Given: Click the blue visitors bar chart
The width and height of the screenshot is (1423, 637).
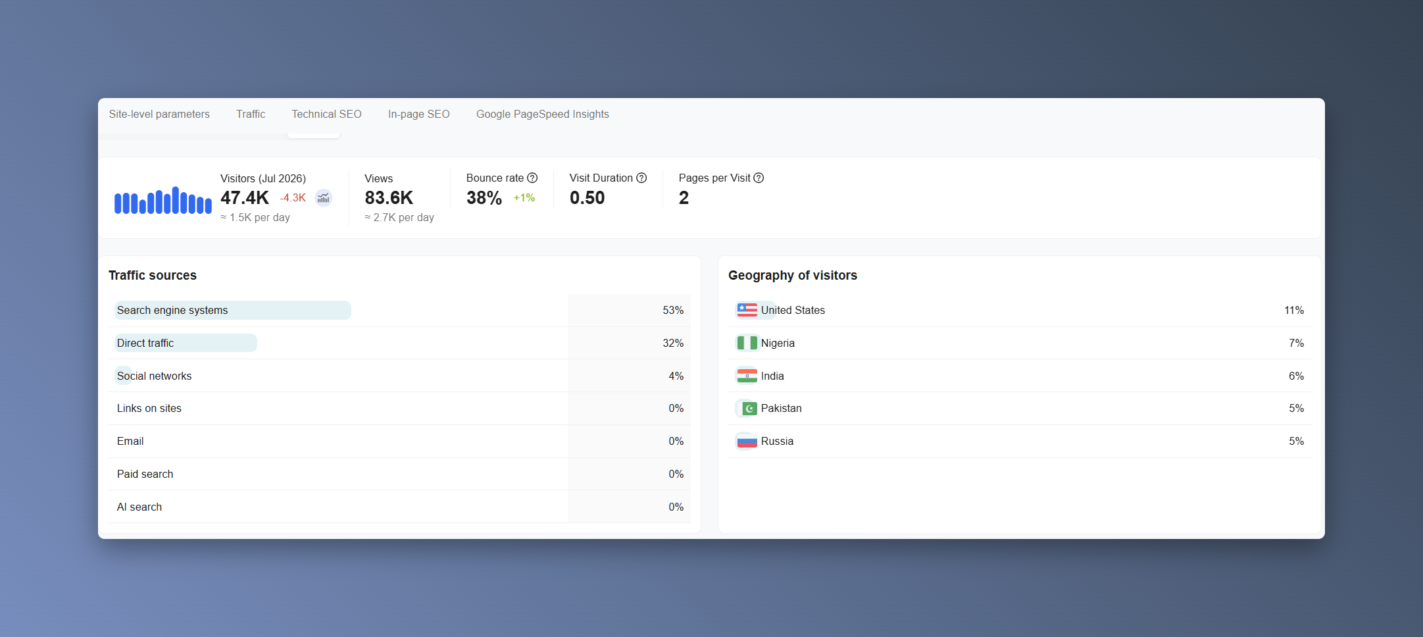Looking at the screenshot, I should point(163,200).
